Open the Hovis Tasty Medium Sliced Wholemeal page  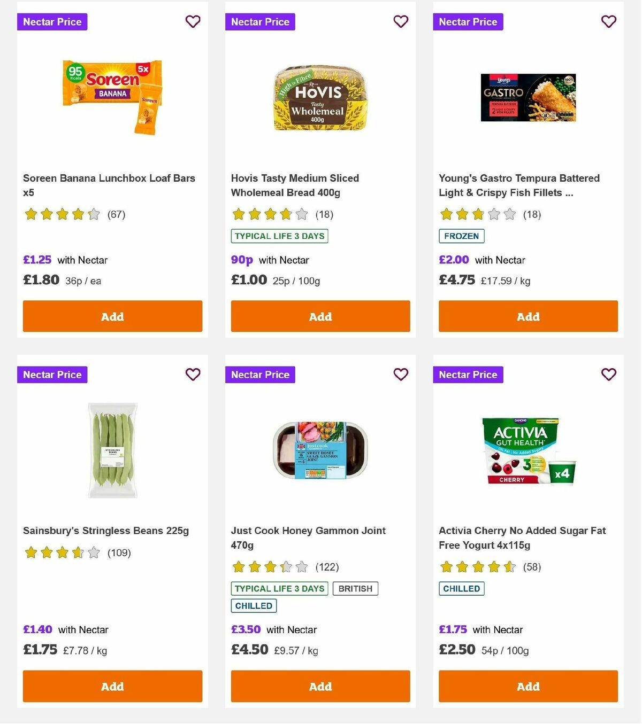coord(295,185)
